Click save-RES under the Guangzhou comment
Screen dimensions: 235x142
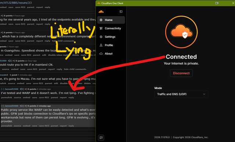click(26, 55)
